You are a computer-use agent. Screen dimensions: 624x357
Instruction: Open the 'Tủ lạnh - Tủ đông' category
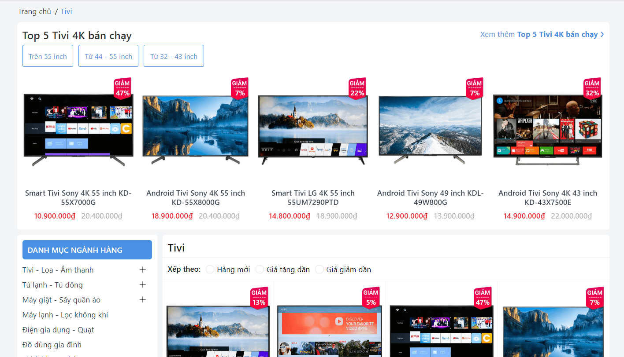pyautogui.click(x=52, y=285)
